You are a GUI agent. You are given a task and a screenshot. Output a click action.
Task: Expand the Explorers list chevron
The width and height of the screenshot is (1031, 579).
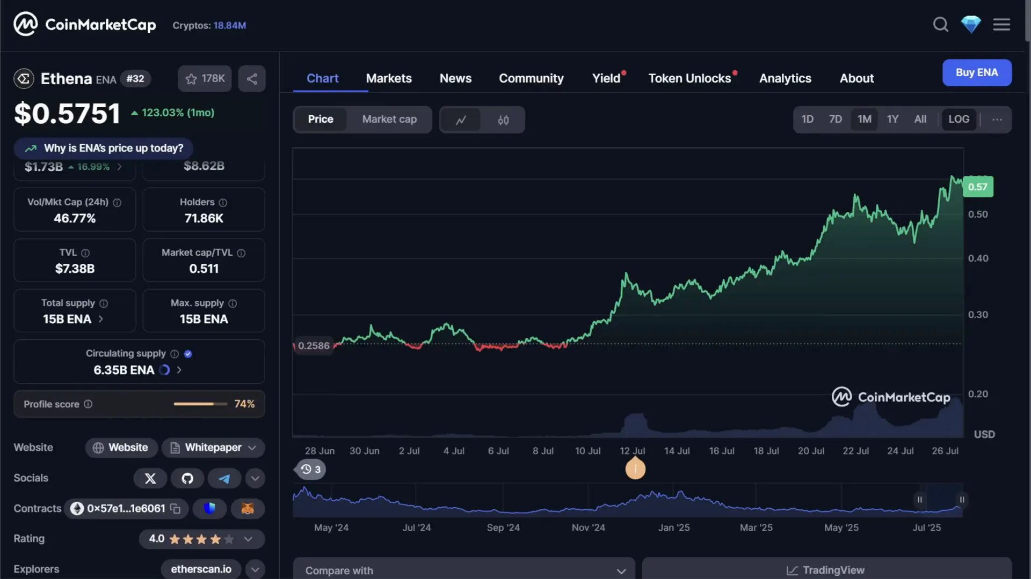(255, 569)
